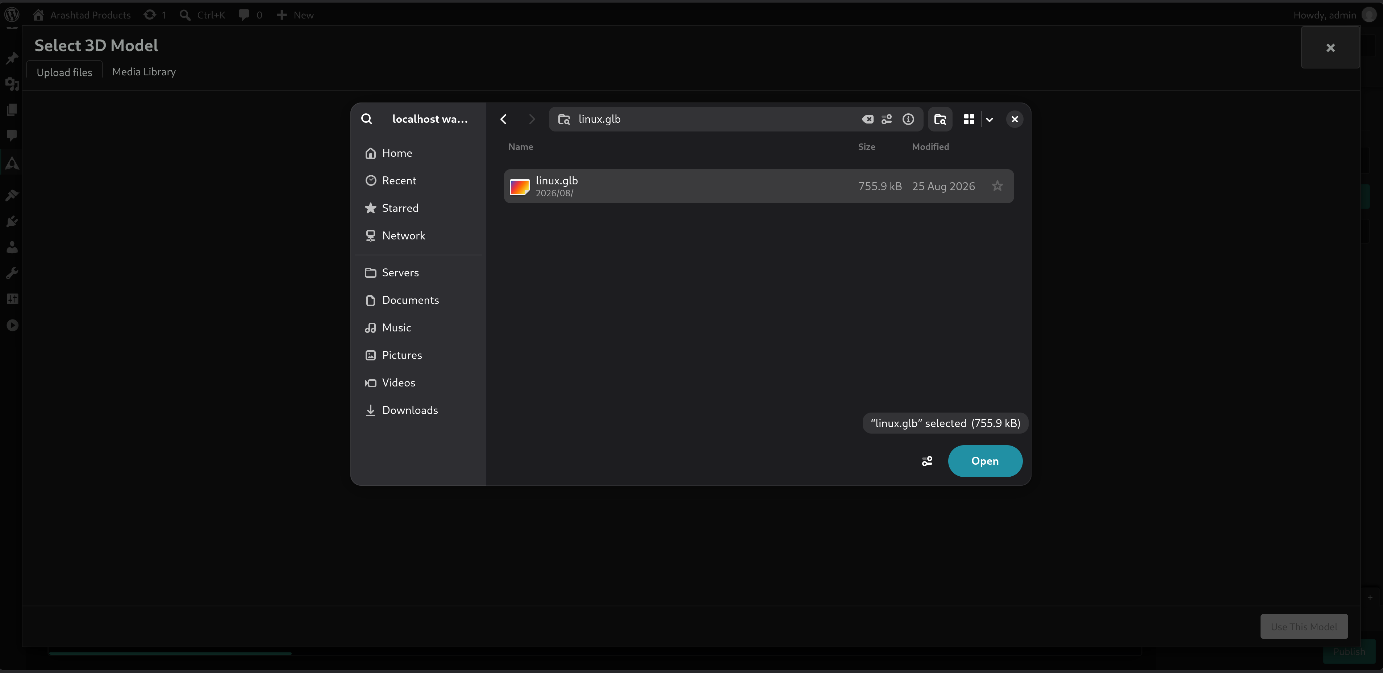Close the Select 3D Model modal
Image resolution: width=1383 pixels, height=673 pixels.
(1330, 48)
